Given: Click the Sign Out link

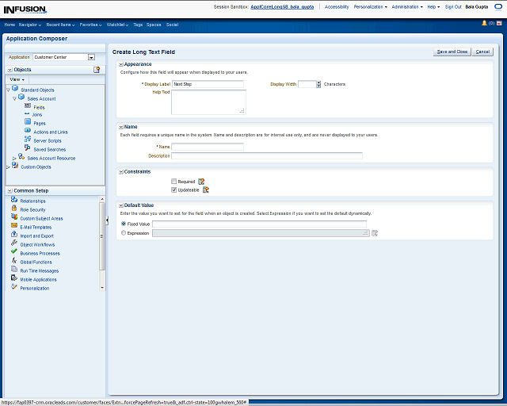Looking at the screenshot, I should coord(453,6).
